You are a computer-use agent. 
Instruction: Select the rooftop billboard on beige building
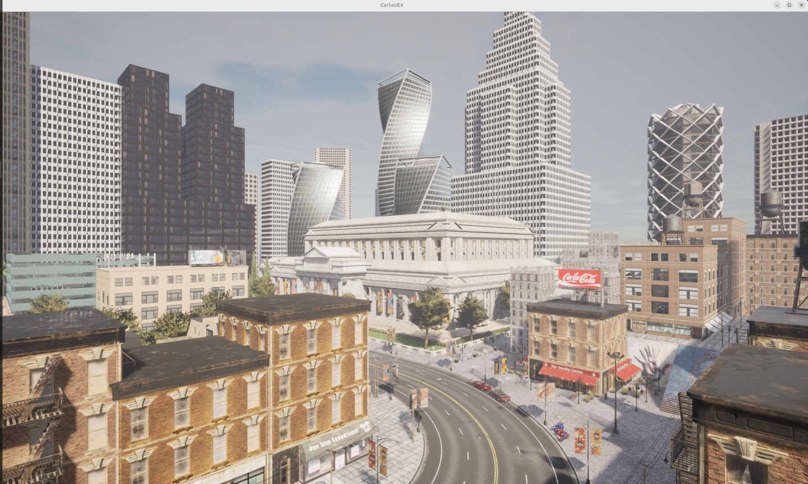point(217,257)
